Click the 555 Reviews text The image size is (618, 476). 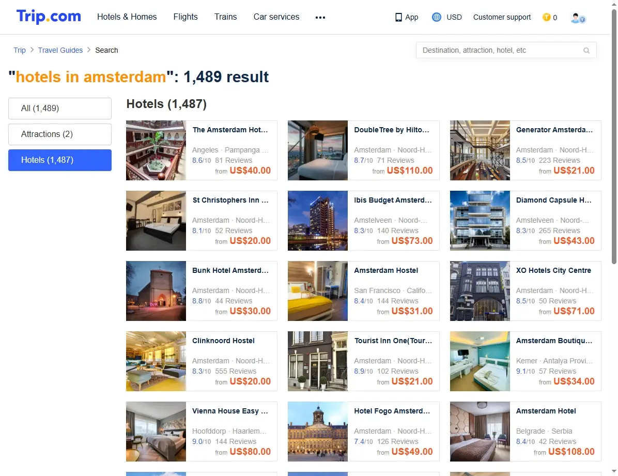coord(236,371)
